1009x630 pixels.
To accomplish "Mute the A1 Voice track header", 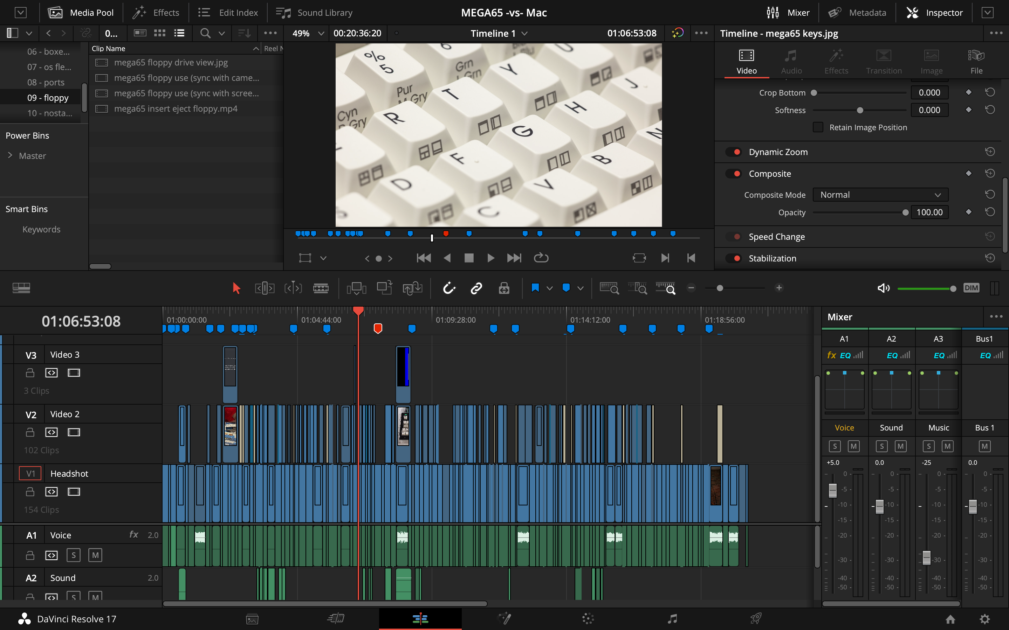I will click(x=95, y=555).
